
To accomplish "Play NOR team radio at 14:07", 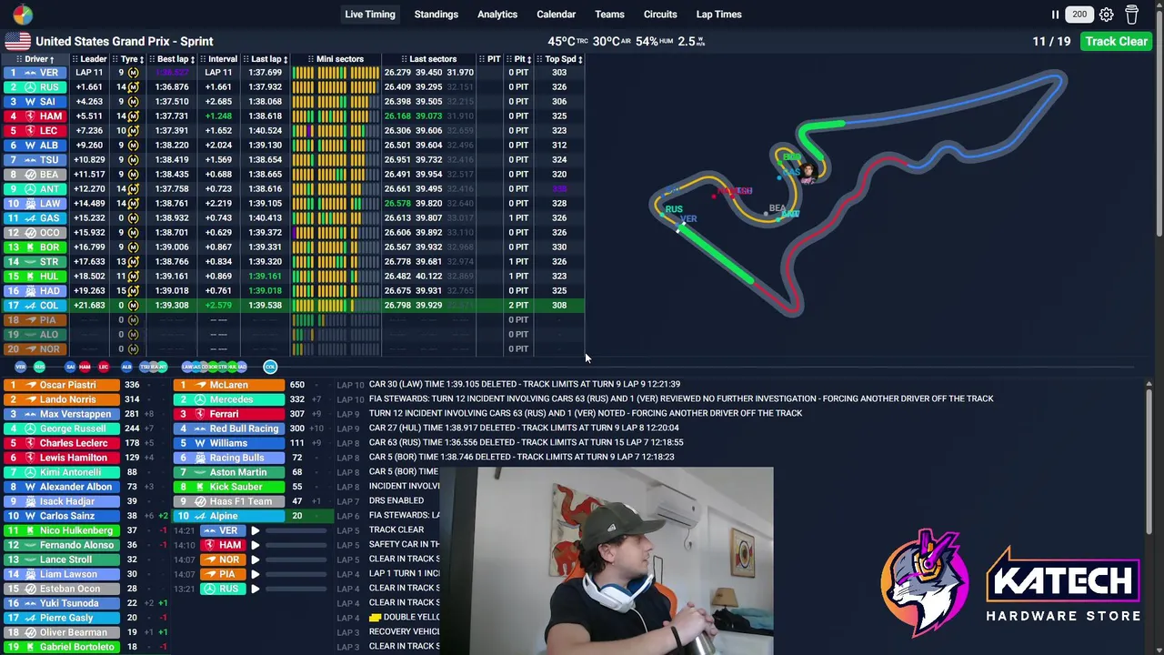I will pyautogui.click(x=255, y=559).
